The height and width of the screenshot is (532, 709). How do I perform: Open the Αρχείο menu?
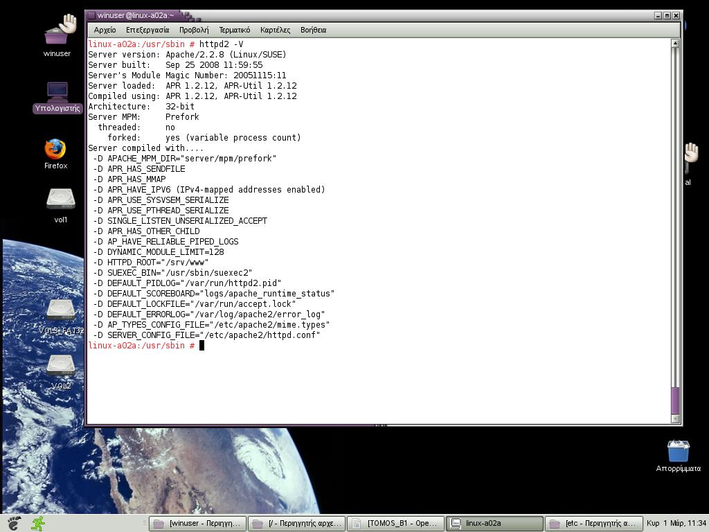[x=105, y=30]
